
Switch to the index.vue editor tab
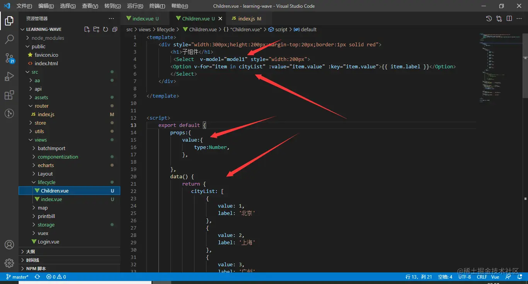[145, 19]
